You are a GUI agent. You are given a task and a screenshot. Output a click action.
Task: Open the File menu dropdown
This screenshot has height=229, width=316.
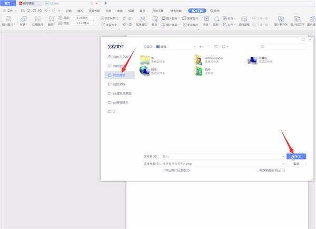pos(9,11)
